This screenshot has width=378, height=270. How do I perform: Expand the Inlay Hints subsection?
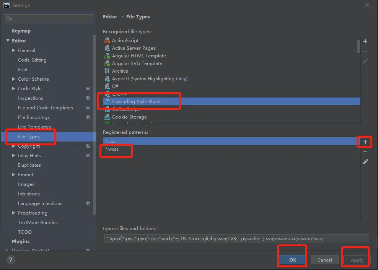tap(14, 156)
